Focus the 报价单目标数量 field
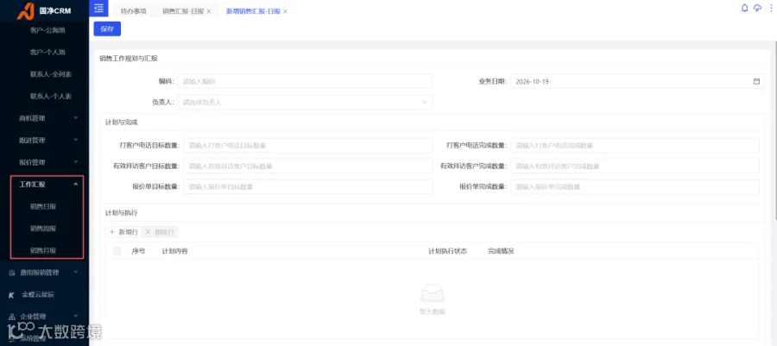The width and height of the screenshot is (777, 346). point(308,186)
